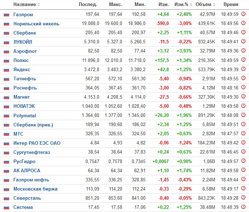Click the Russian flag beside Polymetal
The image size is (249, 212).
pyautogui.click(x=6, y=116)
